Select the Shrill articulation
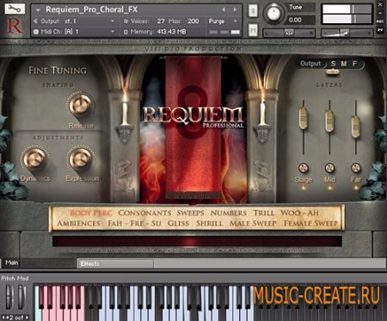 tap(209, 223)
